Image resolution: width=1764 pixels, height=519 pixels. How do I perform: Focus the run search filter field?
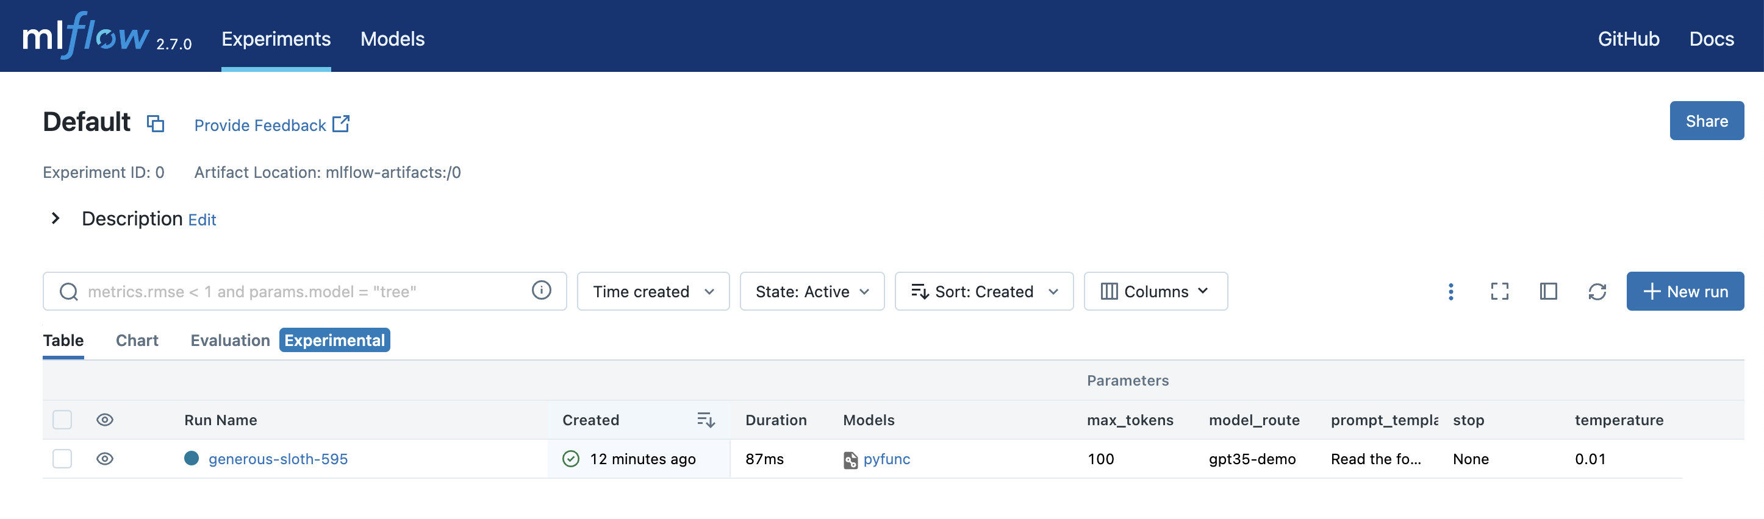click(x=301, y=292)
